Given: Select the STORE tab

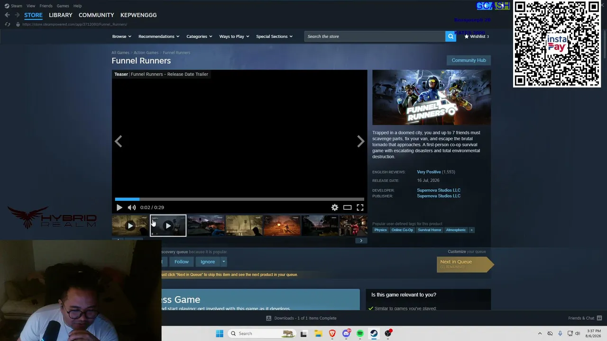Looking at the screenshot, I should 33,15.
